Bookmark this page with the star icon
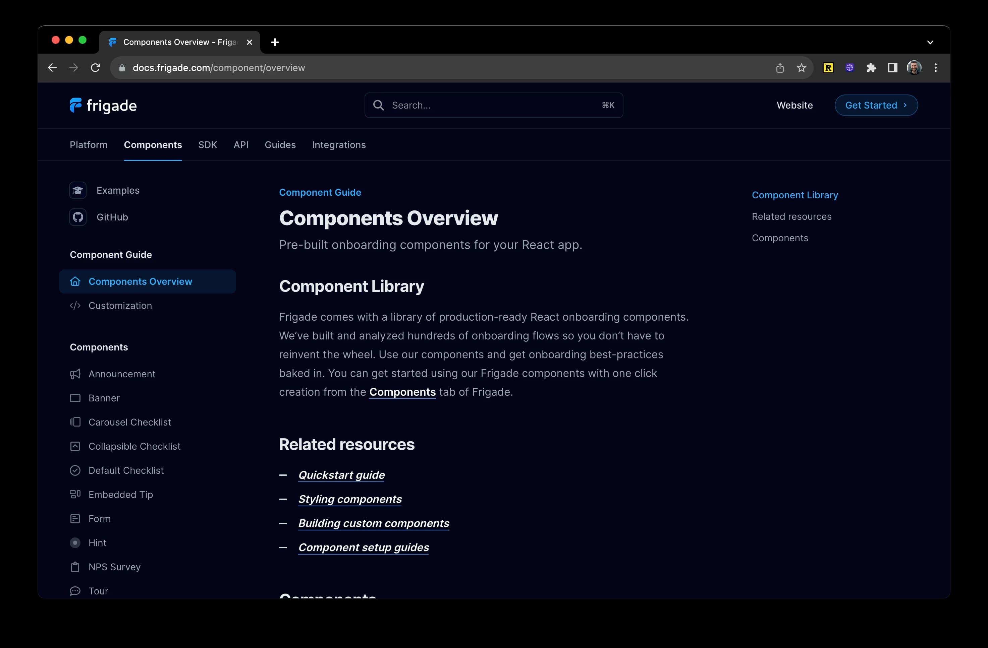The image size is (988, 648). pyautogui.click(x=802, y=68)
